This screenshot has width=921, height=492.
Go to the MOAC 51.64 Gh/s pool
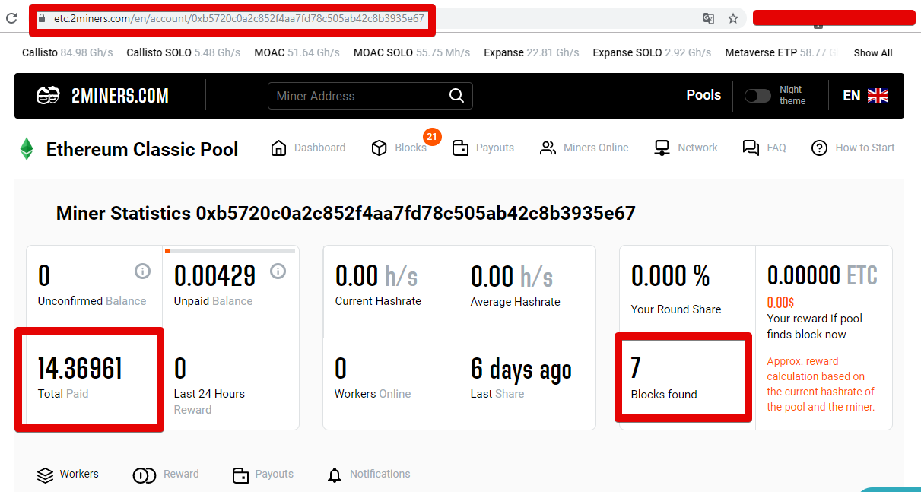point(297,52)
